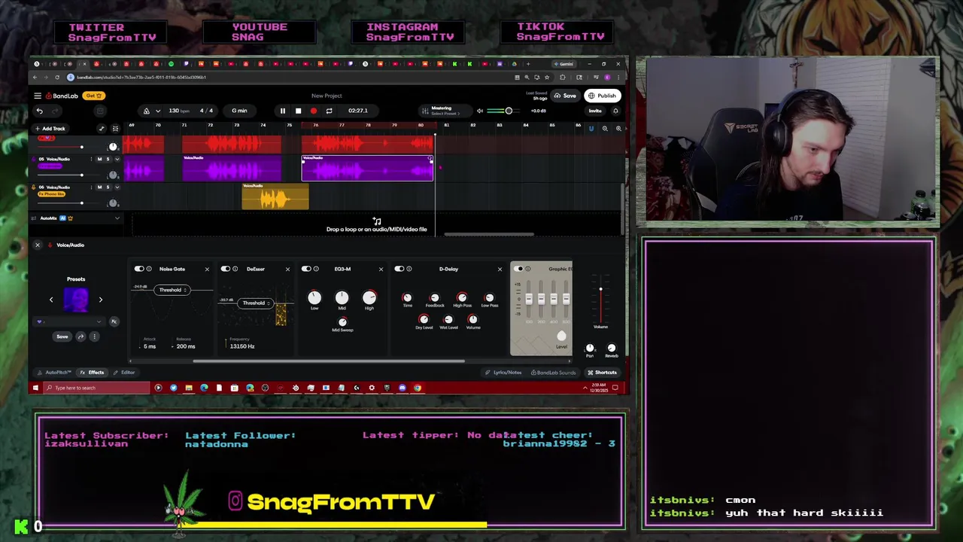Share the preset with arrow icon
Viewport: 963px width, 542px height.
tap(81, 336)
